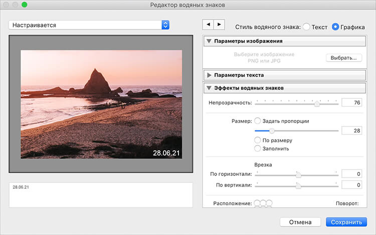This screenshot has height=235, width=376.
Task: Click the По горизонтали inset slider
Action: [297, 174]
